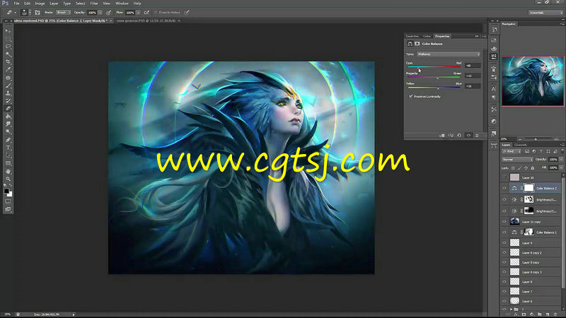
Task: Click the Quick Mask mode icon
Action: click(8, 201)
